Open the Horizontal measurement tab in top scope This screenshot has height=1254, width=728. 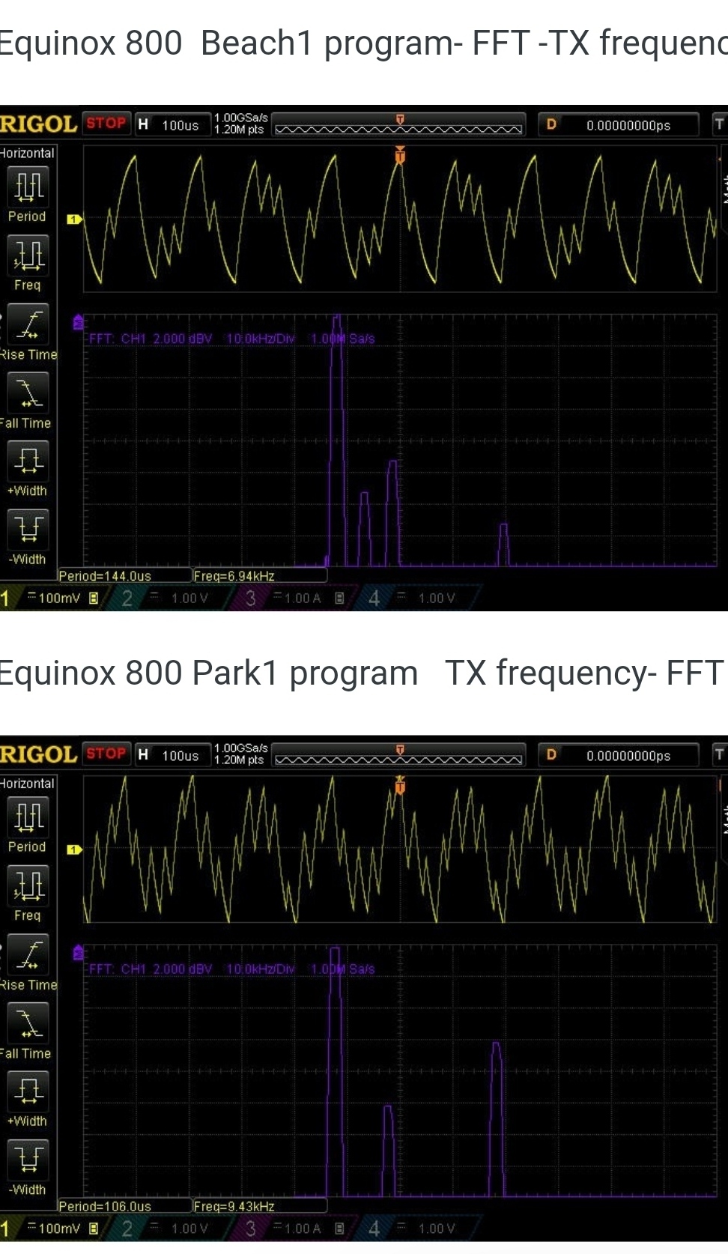[27, 153]
